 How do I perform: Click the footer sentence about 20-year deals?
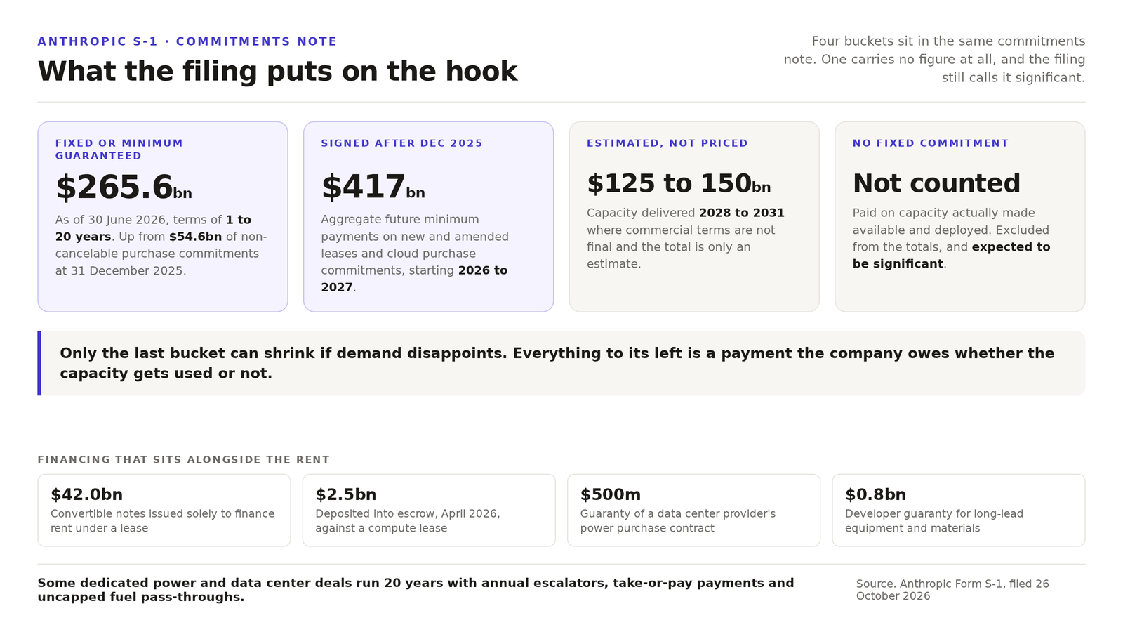(x=416, y=590)
